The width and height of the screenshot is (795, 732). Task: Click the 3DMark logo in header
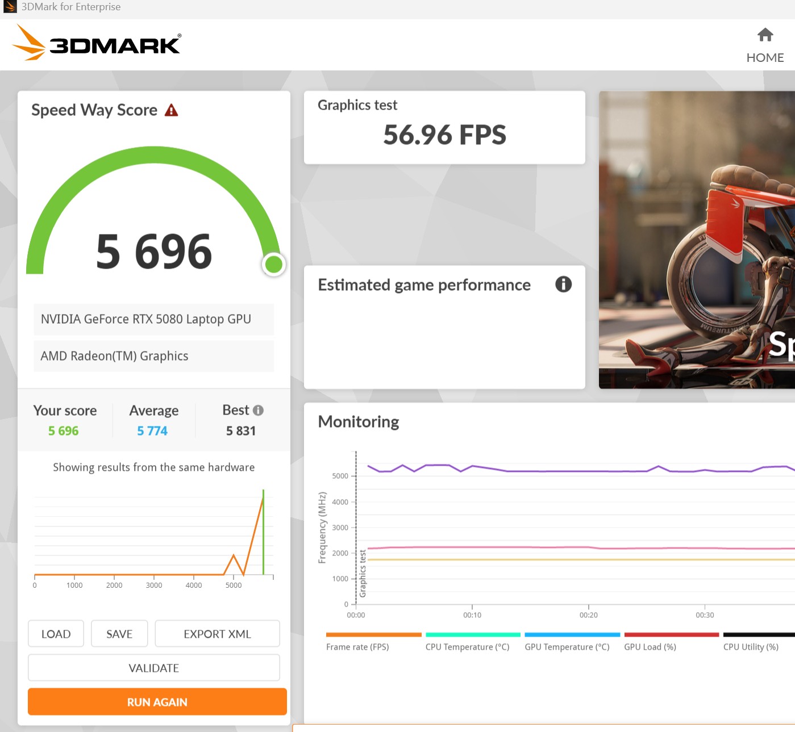click(97, 43)
